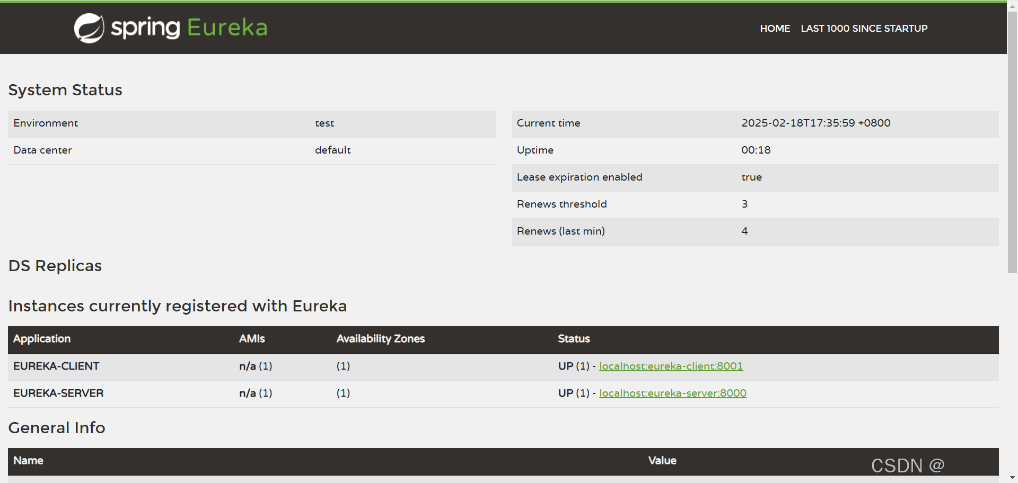Image resolution: width=1018 pixels, height=483 pixels.
Task: Click the Data center label
Action: pyautogui.click(x=42, y=150)
